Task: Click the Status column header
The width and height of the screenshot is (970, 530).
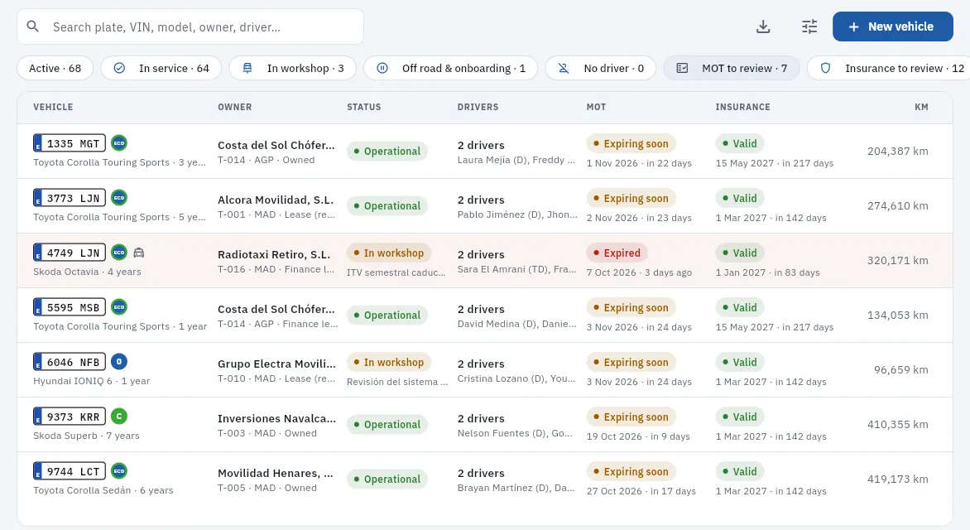Action: [364, 107]
